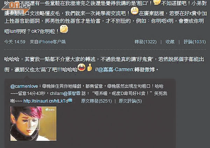Click the video icon after sinaurl link
210x148 pixels.
coord(70,100)
